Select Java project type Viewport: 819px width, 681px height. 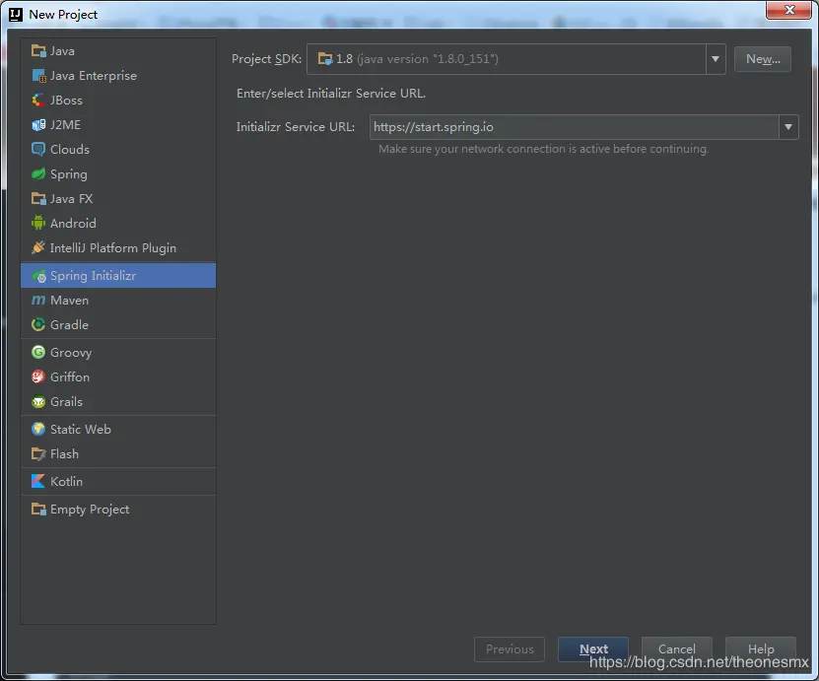click(x=118, y=50)
